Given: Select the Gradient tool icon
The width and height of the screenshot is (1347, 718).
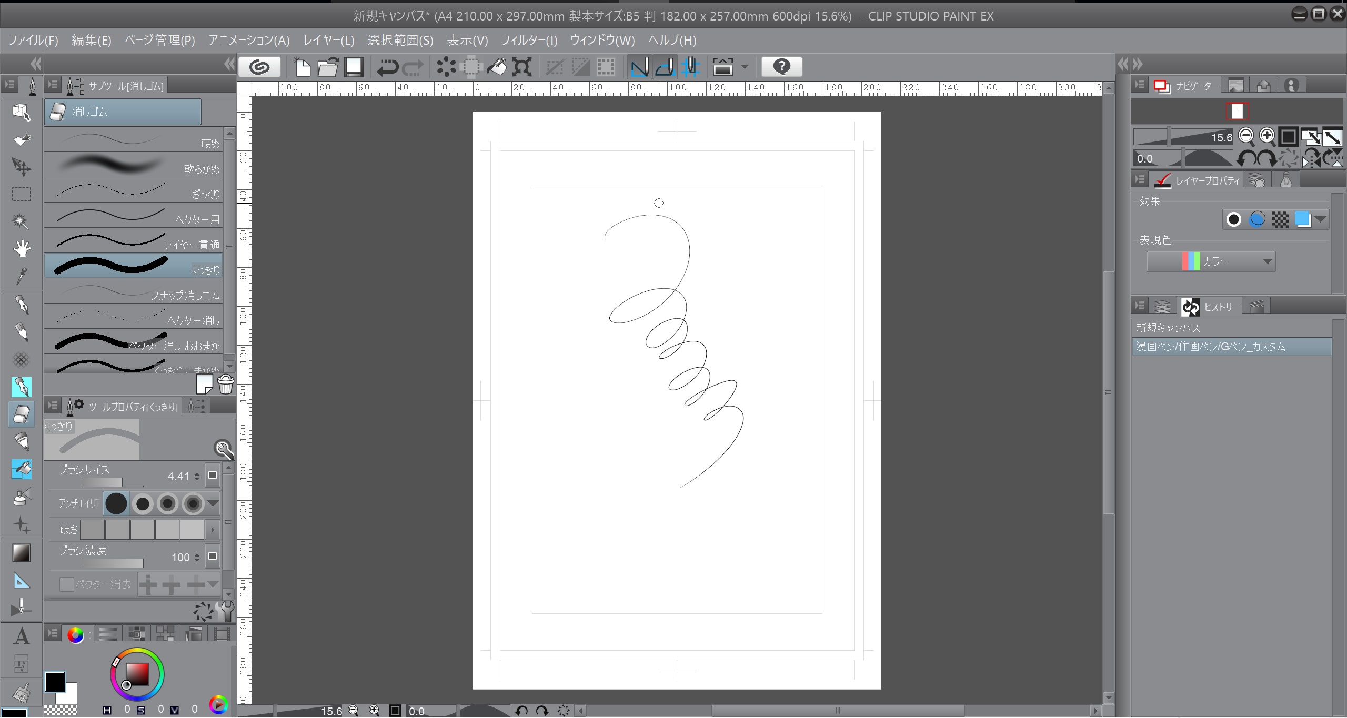Looking at the screenshot, I should (21, 553).
